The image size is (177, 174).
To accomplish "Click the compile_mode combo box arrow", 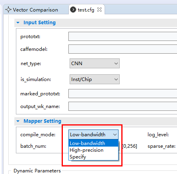I will click(115, 135).
